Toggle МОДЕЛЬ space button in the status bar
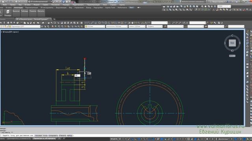The image size is (252, 141). (x=114, y=139)
